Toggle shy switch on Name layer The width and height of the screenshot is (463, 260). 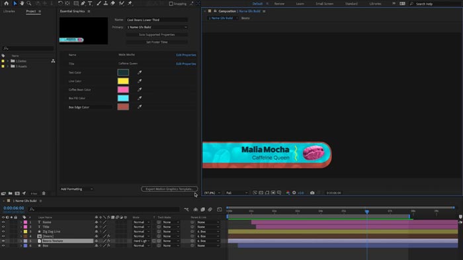[97, 222]
